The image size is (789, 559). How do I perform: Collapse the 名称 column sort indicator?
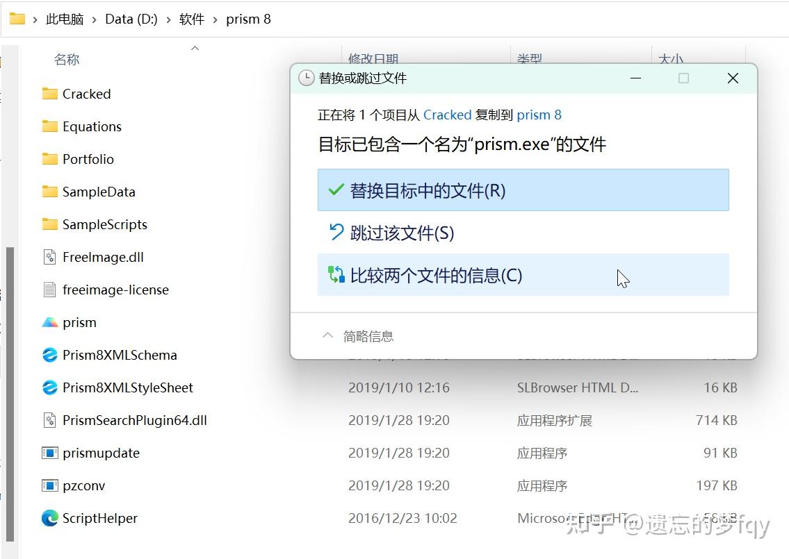coord(195,47)
